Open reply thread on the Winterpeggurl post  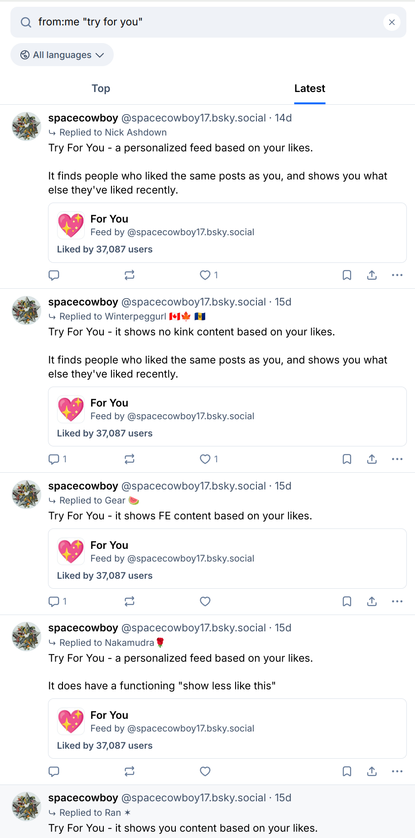coord(54,459)
